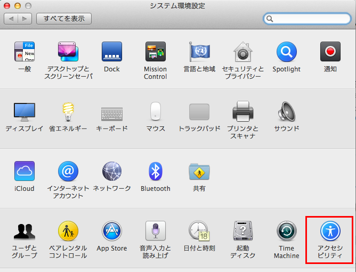Open ネットワーク globe icon
This screenshot has height=272, width=356.
pos(112,171)
